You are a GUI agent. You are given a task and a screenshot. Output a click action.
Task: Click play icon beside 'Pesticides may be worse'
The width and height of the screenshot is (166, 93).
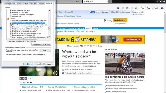click(63, 73)
